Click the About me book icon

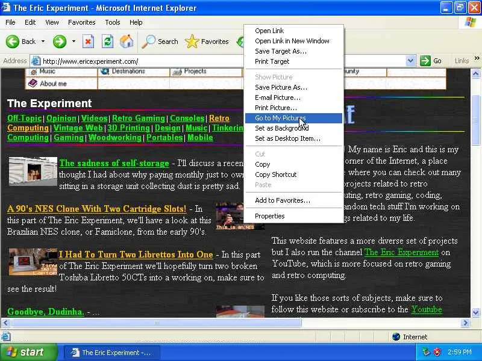click(x=33, y=83)
